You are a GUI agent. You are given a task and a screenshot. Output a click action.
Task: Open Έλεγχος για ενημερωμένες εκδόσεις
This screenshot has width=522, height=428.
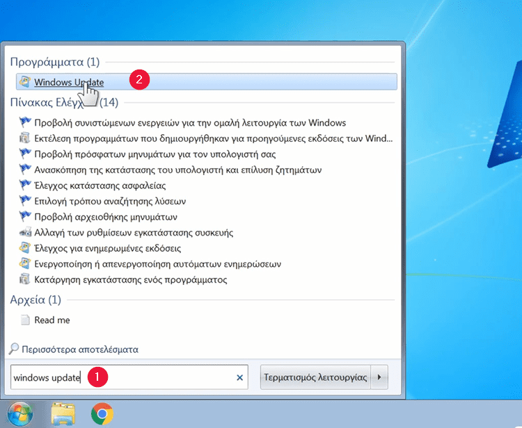click(108, 248)
